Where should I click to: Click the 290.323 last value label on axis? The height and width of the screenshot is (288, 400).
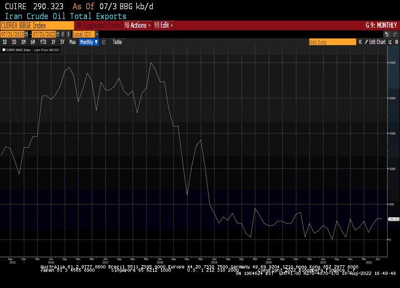click(393, 220)
